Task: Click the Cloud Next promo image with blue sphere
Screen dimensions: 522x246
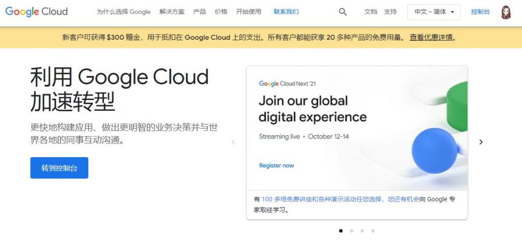Action: 357,128
